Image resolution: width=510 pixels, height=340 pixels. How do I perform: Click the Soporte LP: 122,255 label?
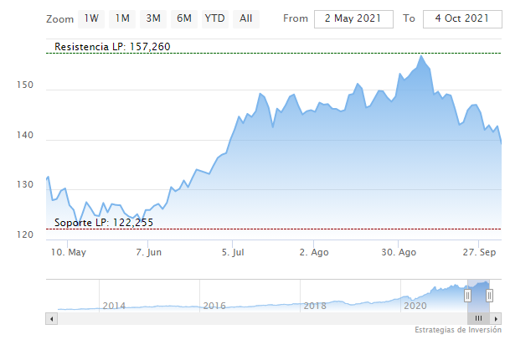(x=104, y=223)
